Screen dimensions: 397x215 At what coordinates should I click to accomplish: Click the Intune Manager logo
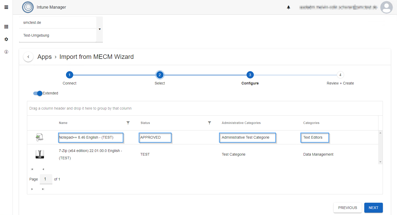pos(28,7)
